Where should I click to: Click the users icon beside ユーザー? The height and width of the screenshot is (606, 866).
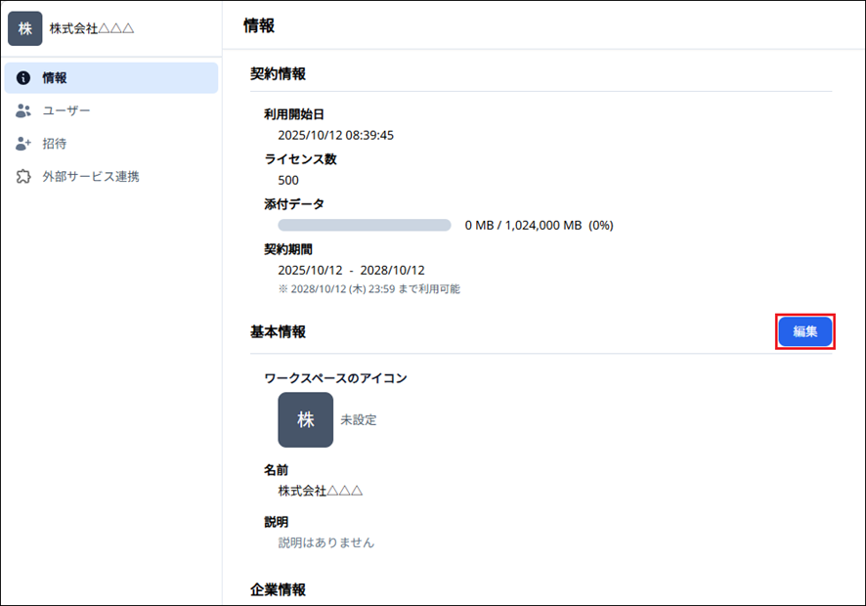click(x=23, y=111)
